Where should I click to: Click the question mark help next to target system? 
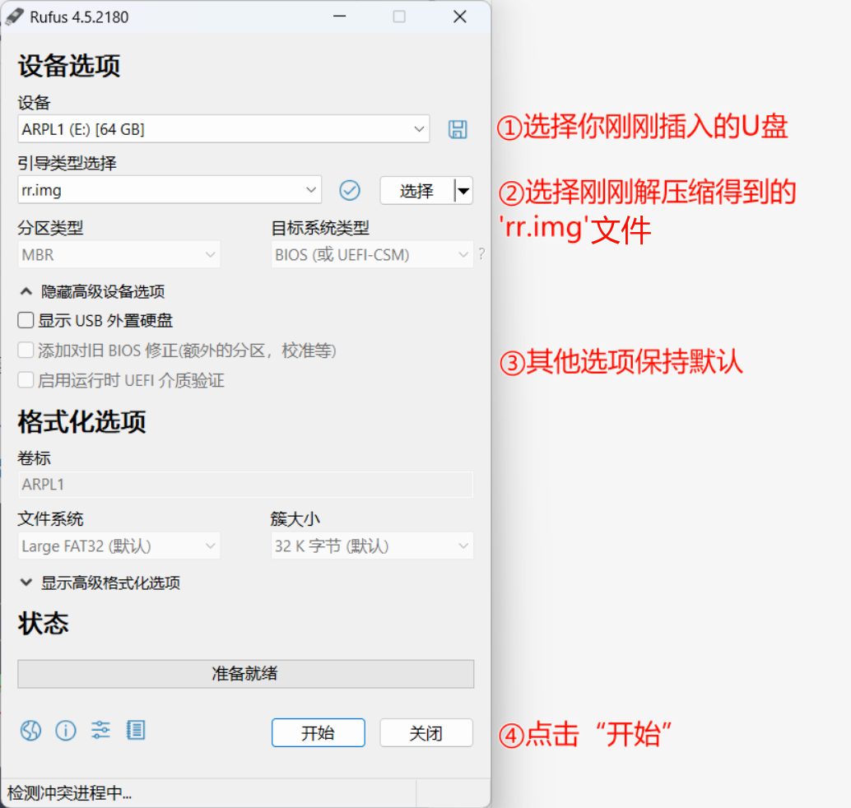point(481,254)
